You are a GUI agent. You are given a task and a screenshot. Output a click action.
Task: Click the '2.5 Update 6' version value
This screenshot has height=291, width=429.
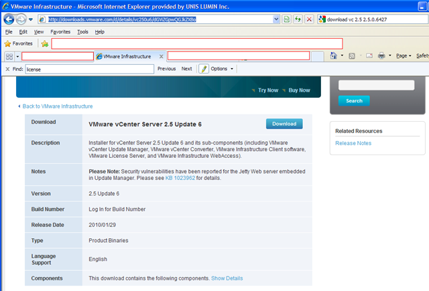[x=104, y=193]
